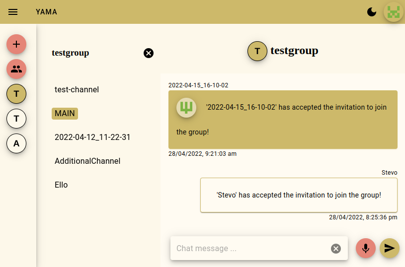Open the contacts people icon button
This screenshot has width=405, height=267.
16,69
